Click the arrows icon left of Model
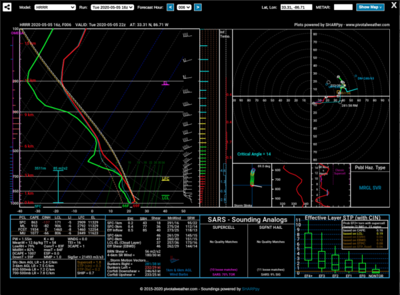 tap(8, 7)
